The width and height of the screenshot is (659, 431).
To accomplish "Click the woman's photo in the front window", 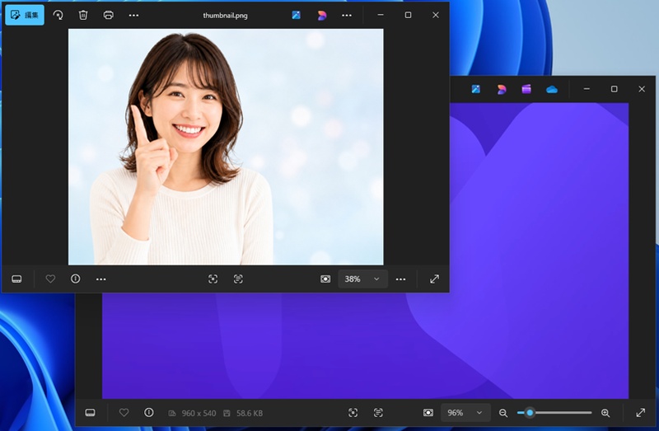I will pos(226,147).
